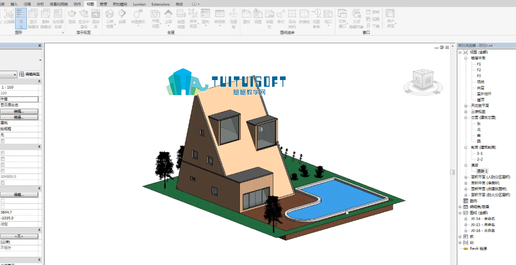Click Render in Cloud (在云中渲染) icon
The image size is (516, 265).
click(84, 19)
